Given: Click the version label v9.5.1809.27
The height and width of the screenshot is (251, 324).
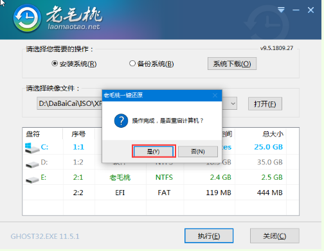Looking at the screenshot, I should click(x=276, y=48).
